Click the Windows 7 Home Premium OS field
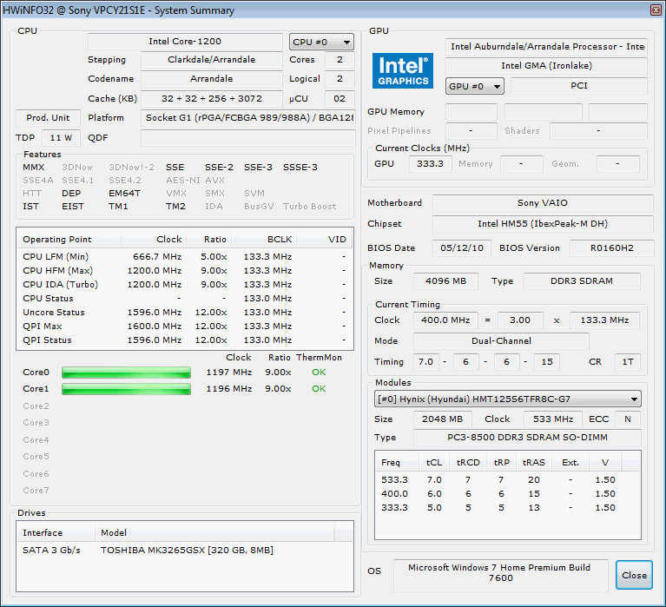Viewport: 666px width, 607px height. pos(501,572)
